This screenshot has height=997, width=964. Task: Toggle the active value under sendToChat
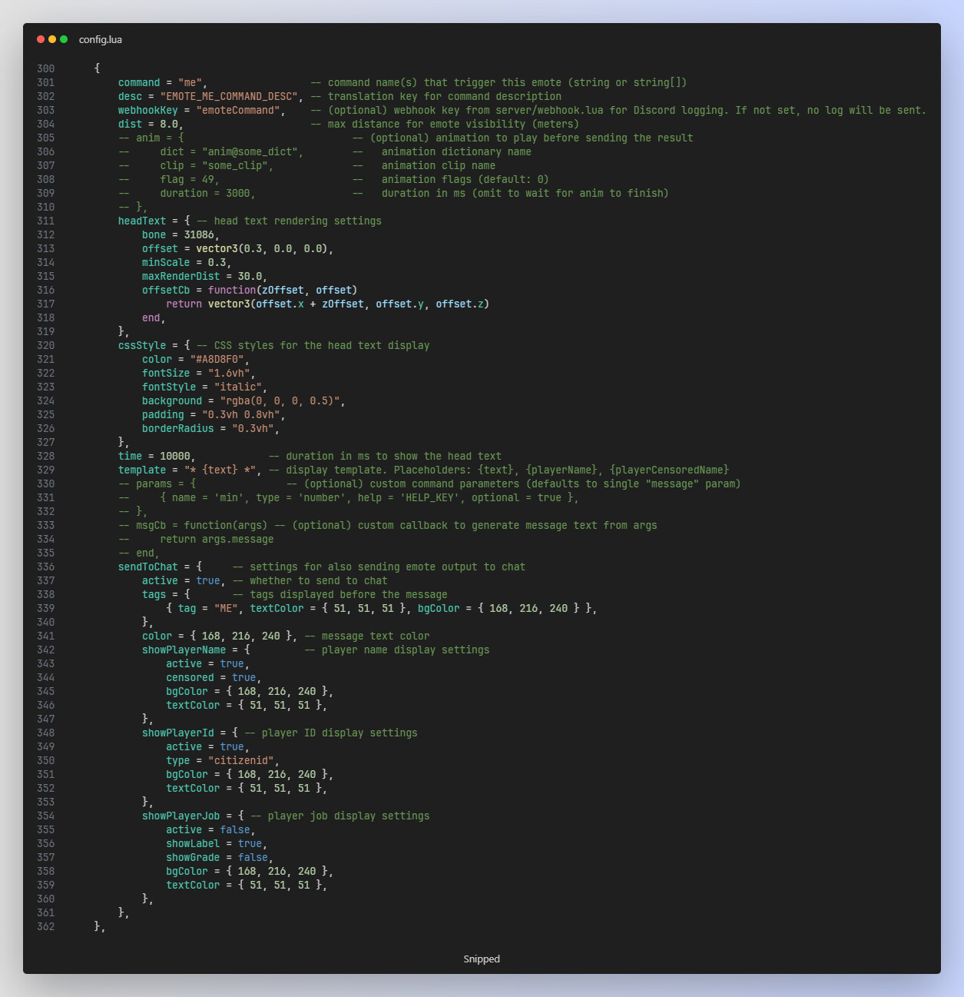tap(207, 580)
